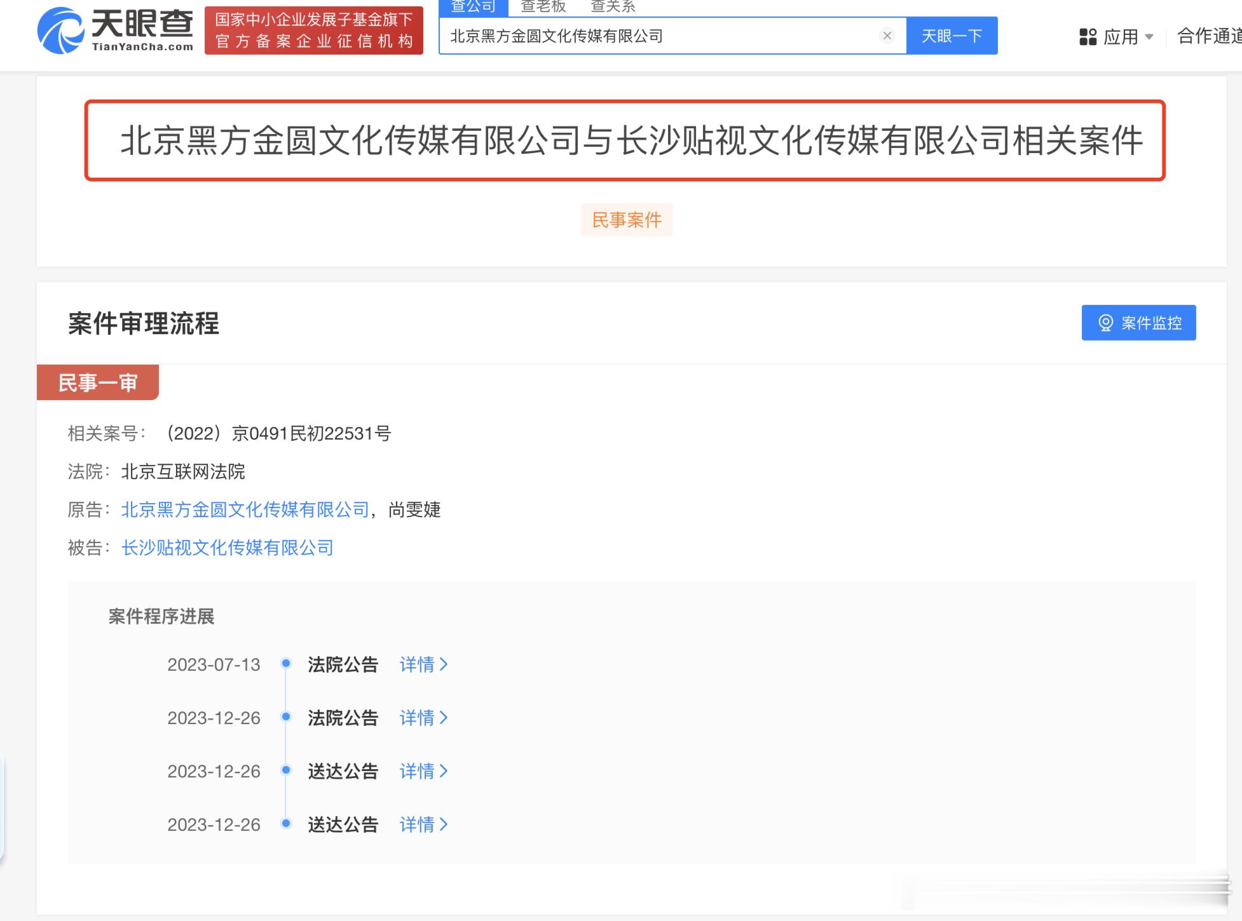The width and height of the screenshot is (1242, 921).
Task: Switch to the 查老板 tab
Action: [x=543, y=7]
